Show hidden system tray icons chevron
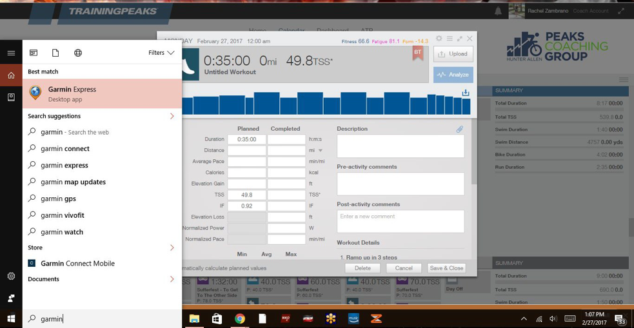The width and height of the screenshot is (634, 328). click(x=524, y=319)
